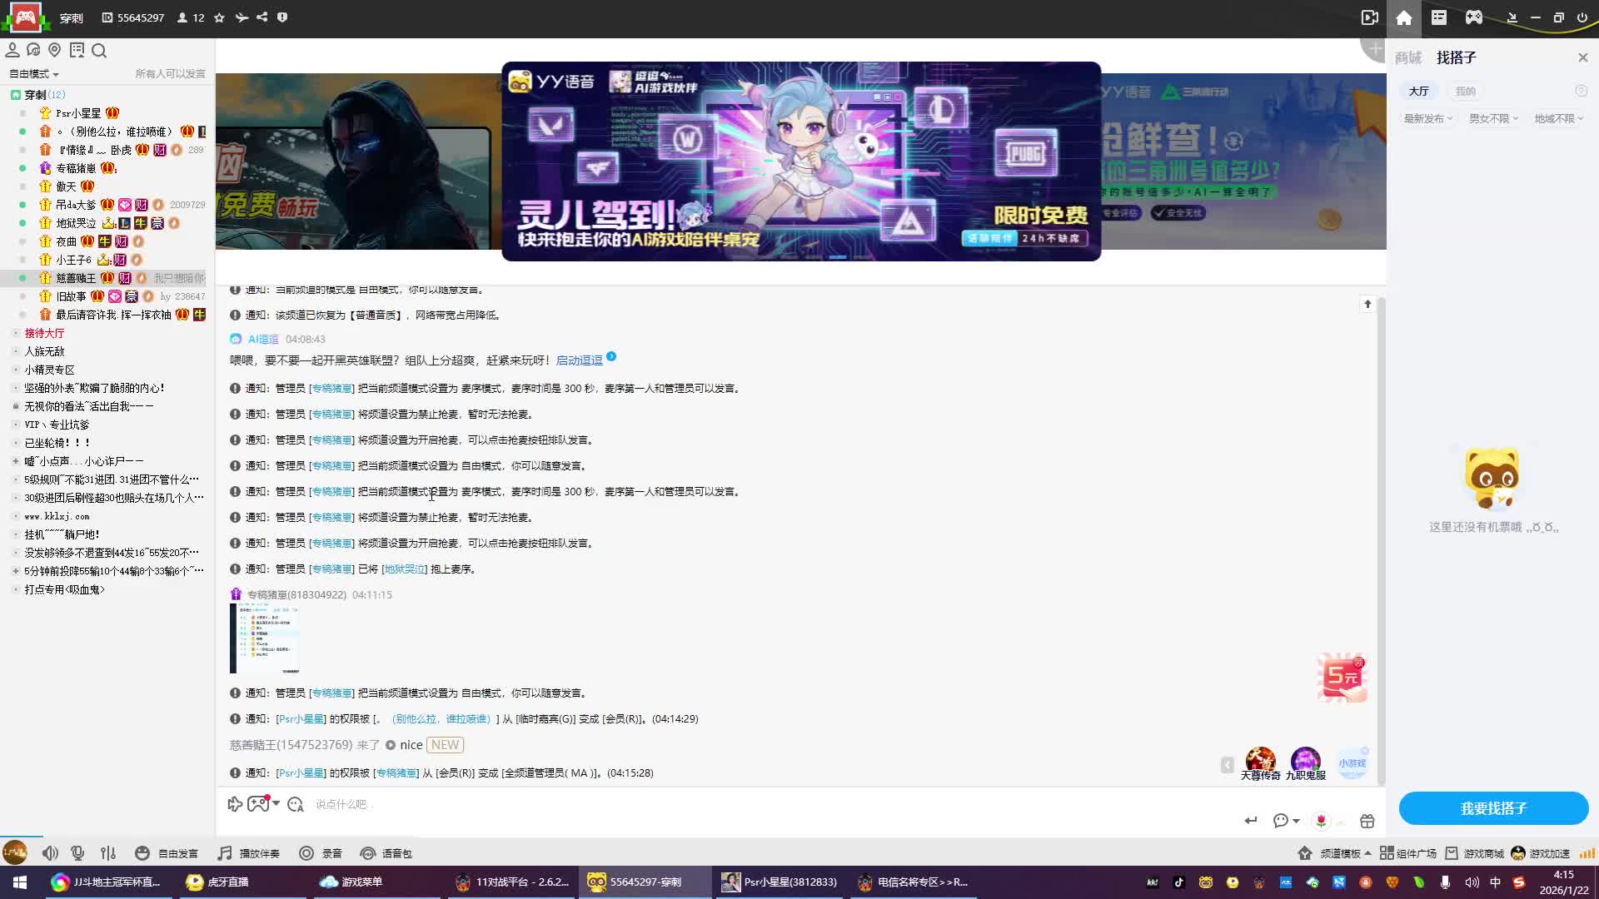Click the search icon above channel list
This screenshot has height=899, width=1599.
coord(99,51)
